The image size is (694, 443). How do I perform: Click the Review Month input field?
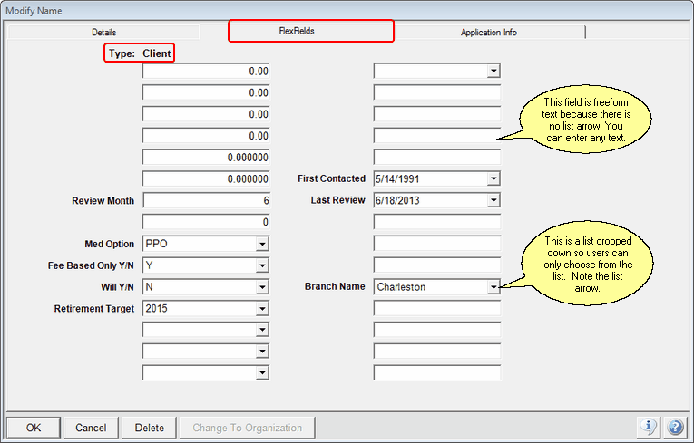206,200
